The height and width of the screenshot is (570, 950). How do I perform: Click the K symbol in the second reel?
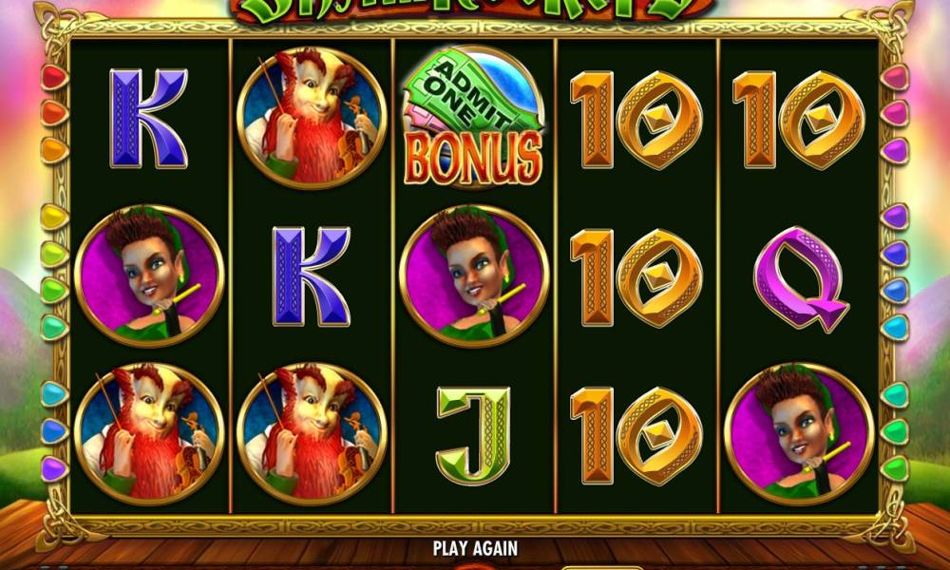(x=311, y=276)
